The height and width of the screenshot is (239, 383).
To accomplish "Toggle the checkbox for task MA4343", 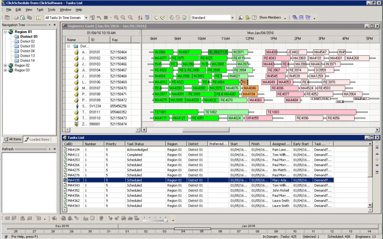I will [x=65, y=185].
